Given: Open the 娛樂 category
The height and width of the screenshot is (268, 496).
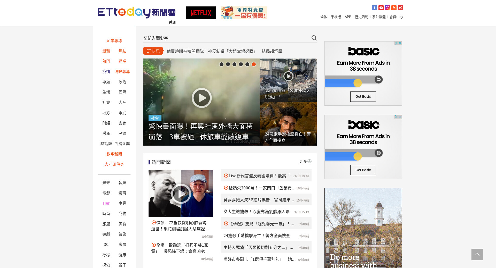Looking at the screenshot, I should [x=106, y=183].
